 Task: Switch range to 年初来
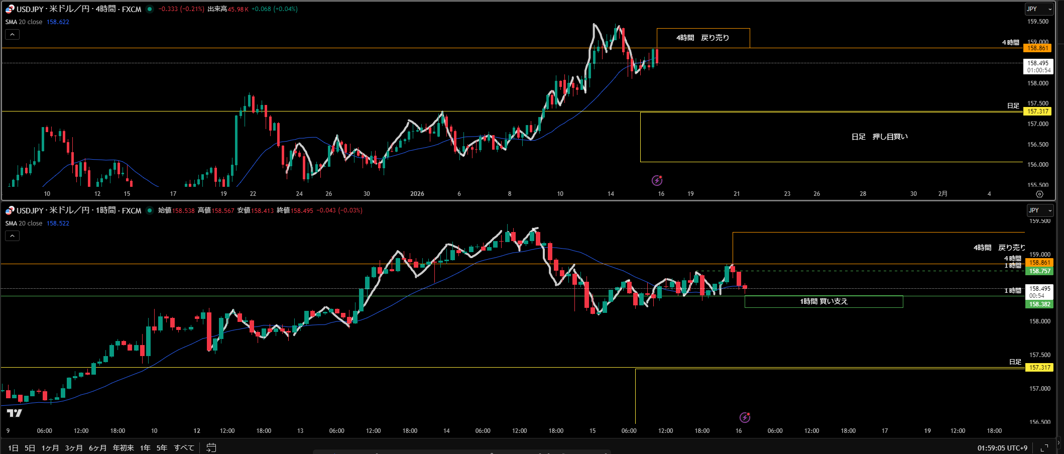(x=123, y=447)
